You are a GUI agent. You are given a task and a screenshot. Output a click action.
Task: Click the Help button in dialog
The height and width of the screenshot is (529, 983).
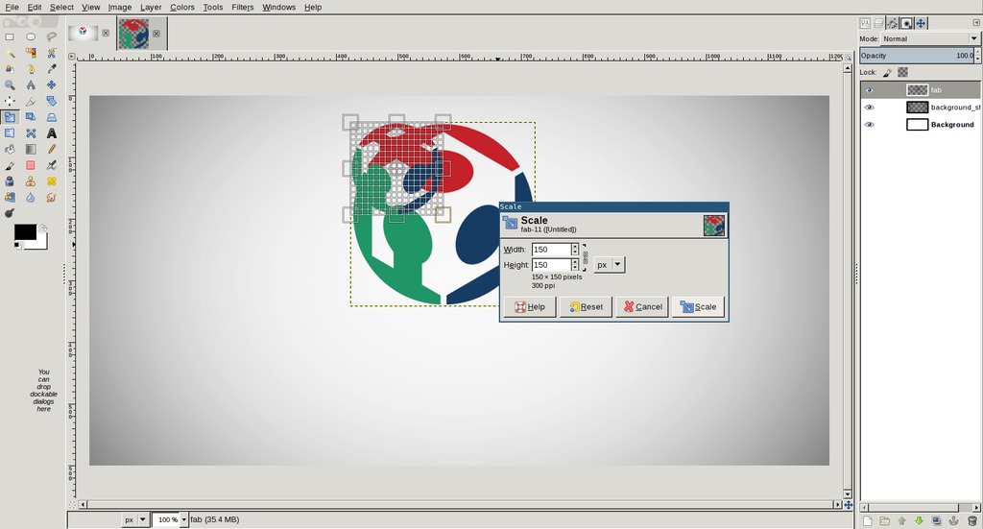click(x=530, y=307)
